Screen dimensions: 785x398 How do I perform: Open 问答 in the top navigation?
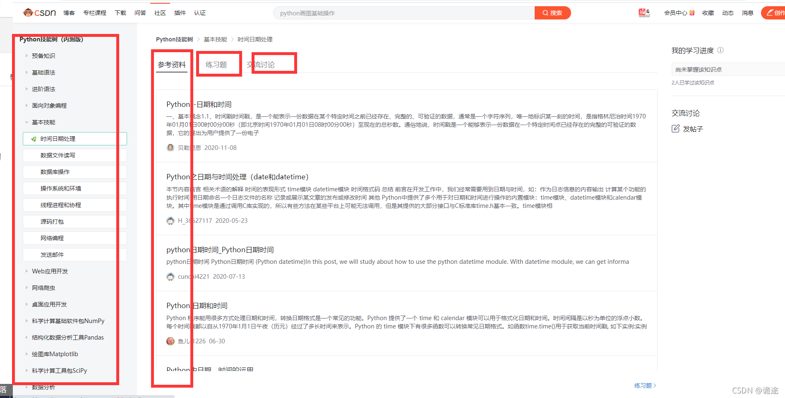pyautogui.click(x=140, y=13)
